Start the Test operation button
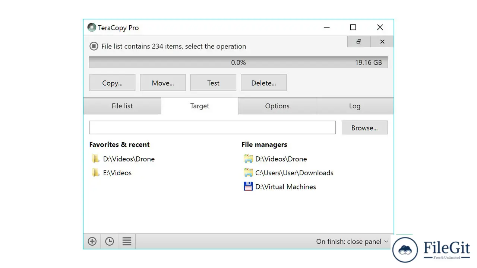Screen dimensions: 477x268 [x=213, y=83]
